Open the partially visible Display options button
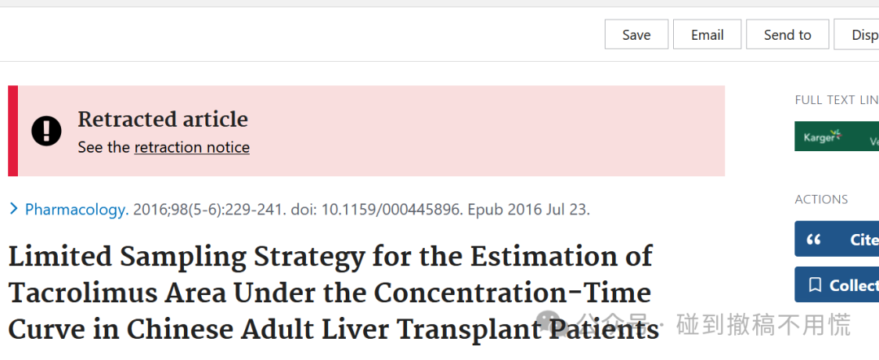Viewport: 879px width, 360px height. 856,34
